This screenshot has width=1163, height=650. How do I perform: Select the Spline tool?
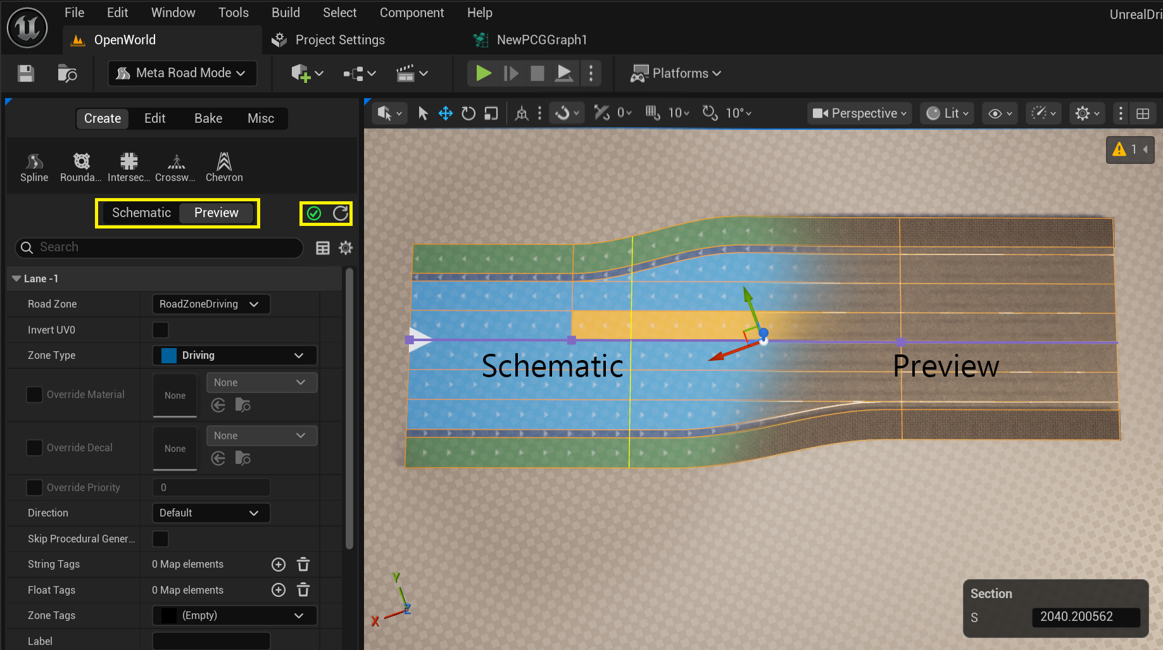[34, 168]
